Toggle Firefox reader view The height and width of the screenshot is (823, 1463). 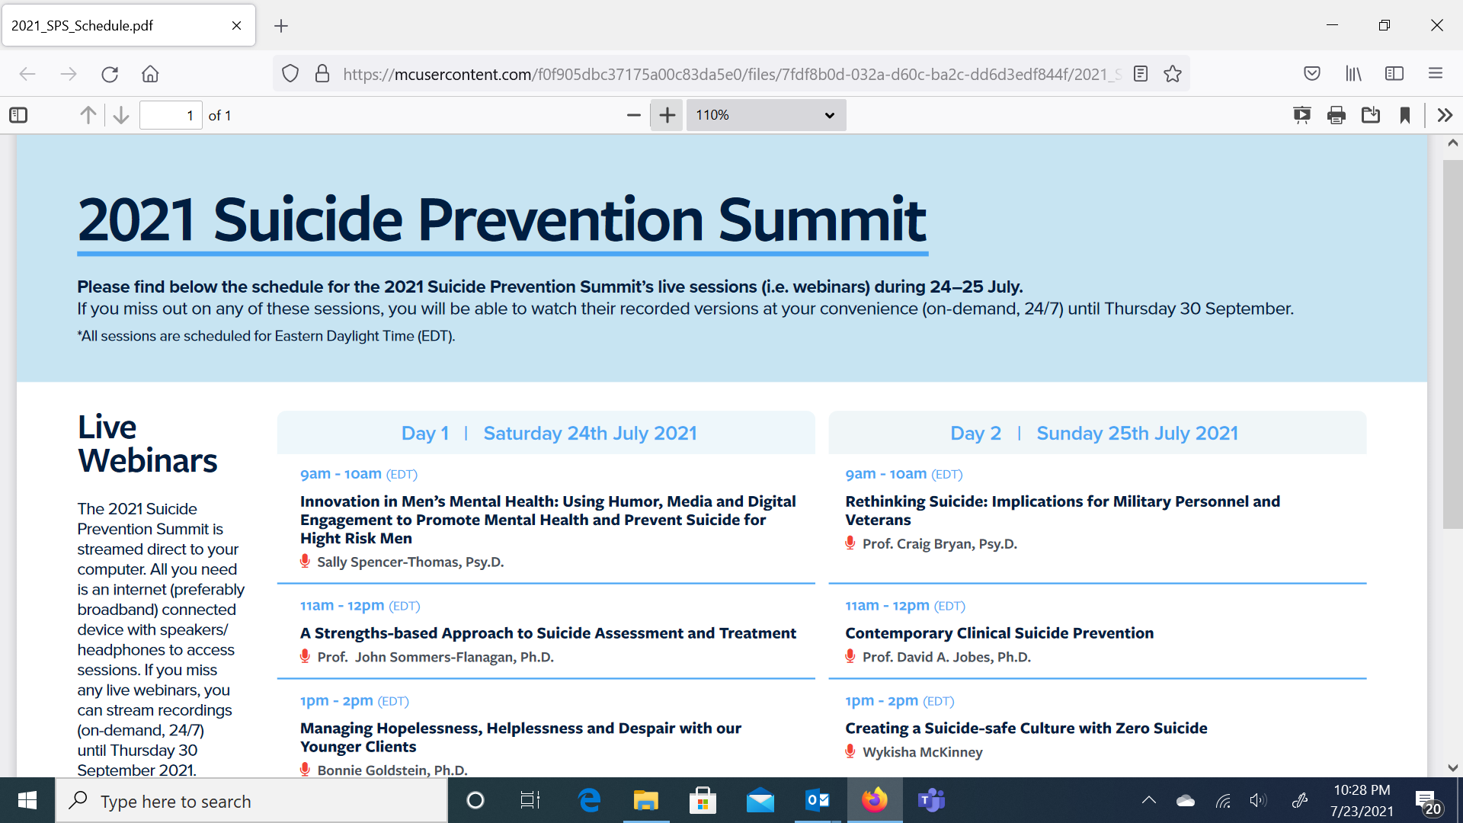[1140, 74]
